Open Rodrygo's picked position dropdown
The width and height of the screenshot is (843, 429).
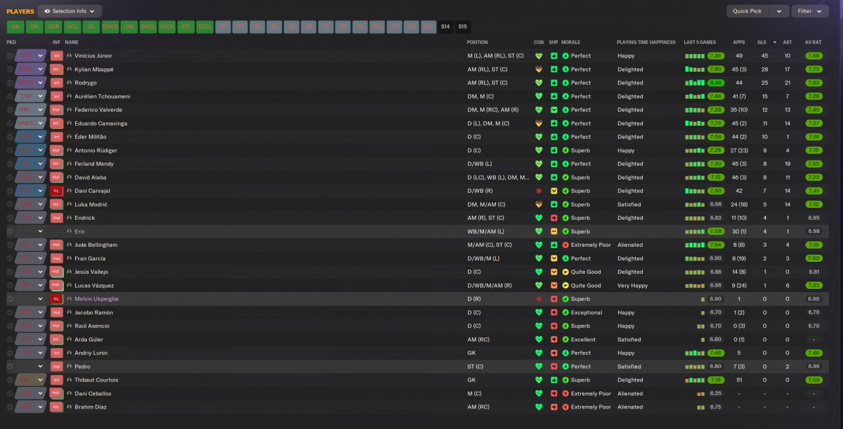click(40, 83)
